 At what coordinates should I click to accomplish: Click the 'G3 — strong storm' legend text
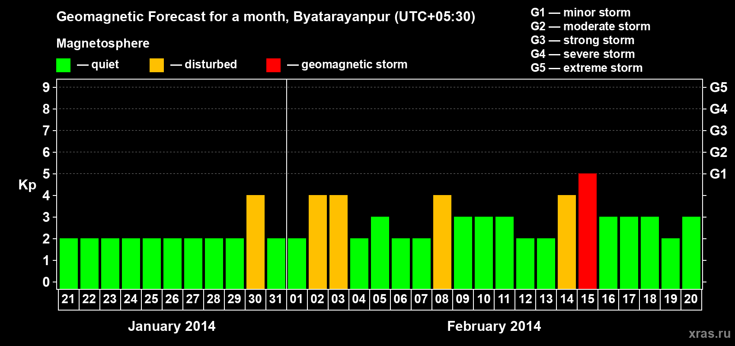pyautogui.click(x=583, y=40)
